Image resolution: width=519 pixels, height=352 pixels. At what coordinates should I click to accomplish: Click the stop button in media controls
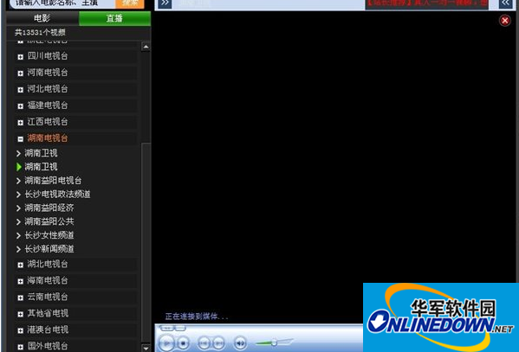tap(183, 343)
